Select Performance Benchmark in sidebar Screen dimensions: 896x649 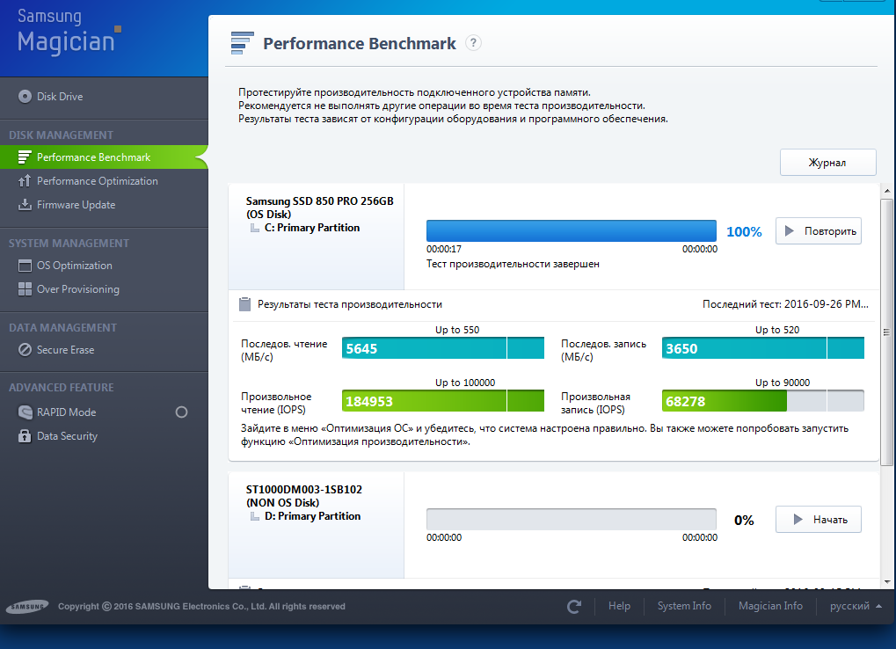click(104, 157)
